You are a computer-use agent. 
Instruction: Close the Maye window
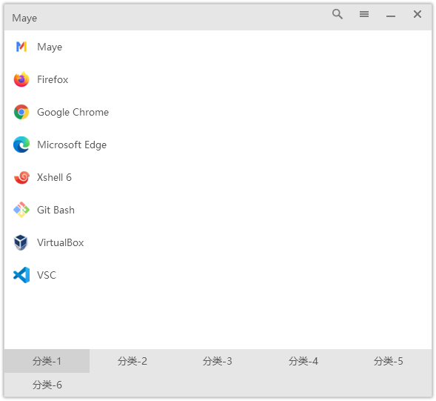coord(417,14)
